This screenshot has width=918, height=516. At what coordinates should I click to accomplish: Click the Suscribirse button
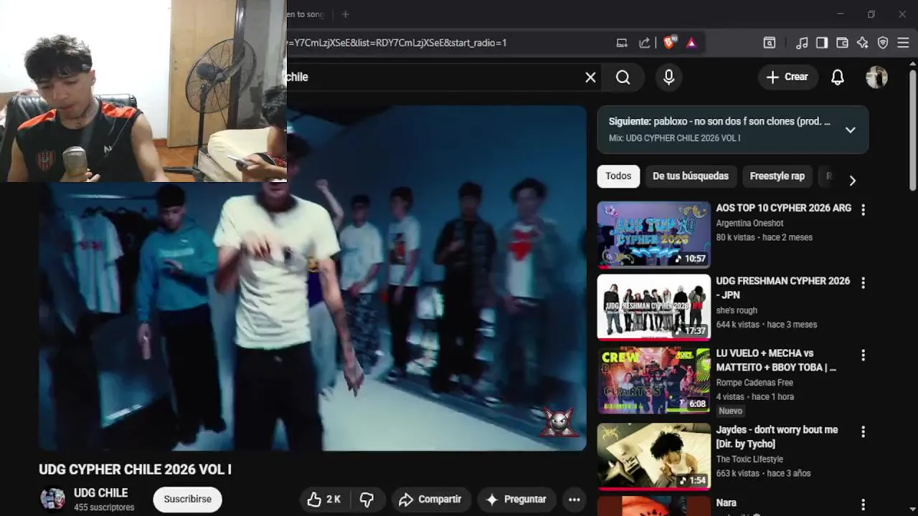[x=188, y=500]
